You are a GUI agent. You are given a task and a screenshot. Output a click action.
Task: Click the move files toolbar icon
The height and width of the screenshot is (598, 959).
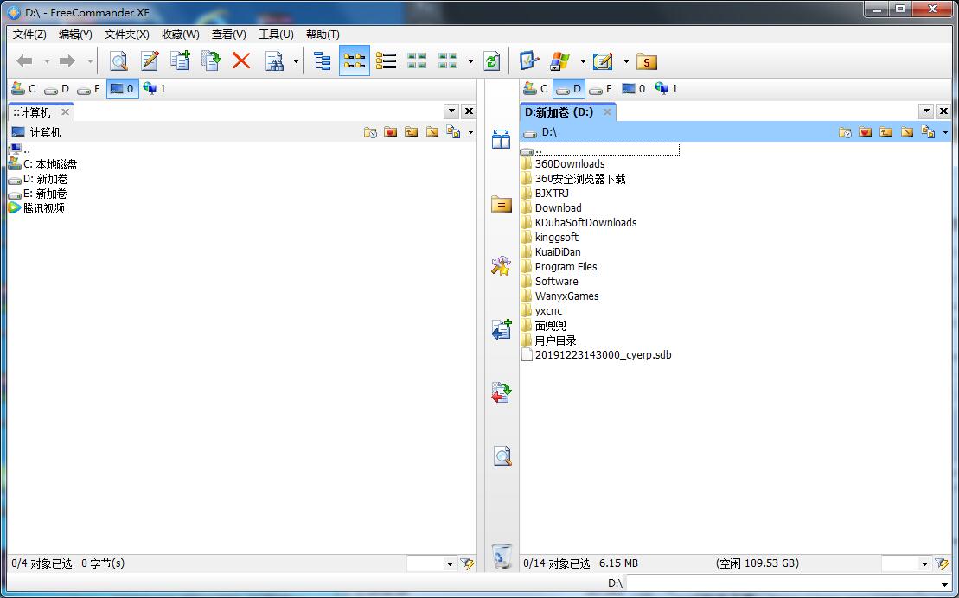tap(210, 61)
